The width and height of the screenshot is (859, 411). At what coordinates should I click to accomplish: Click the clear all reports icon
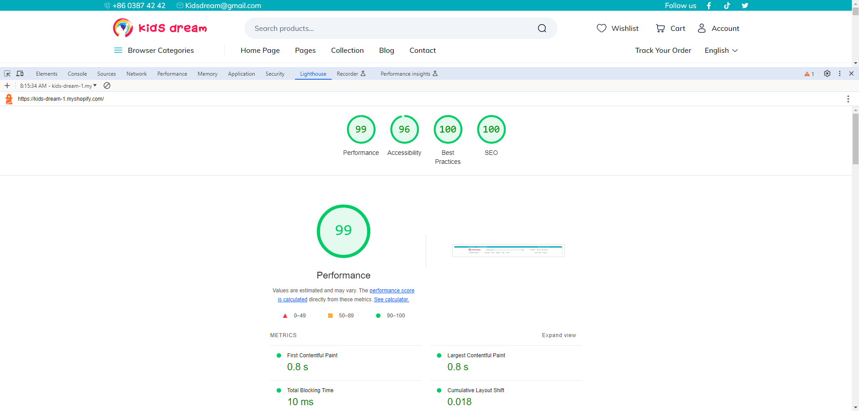coord(107,86)
